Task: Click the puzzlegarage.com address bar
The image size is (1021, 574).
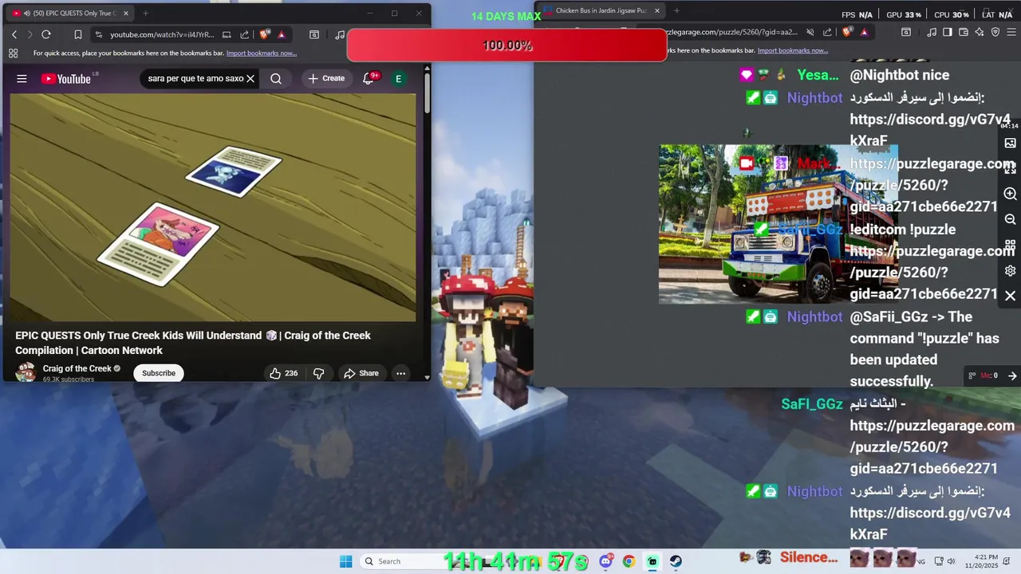Action: pos(731,32)
